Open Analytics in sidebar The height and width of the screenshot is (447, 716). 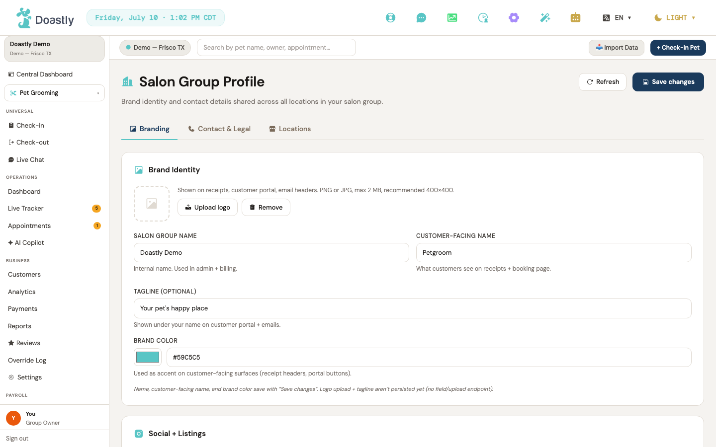pyautogui.click(x=54, y=292)
